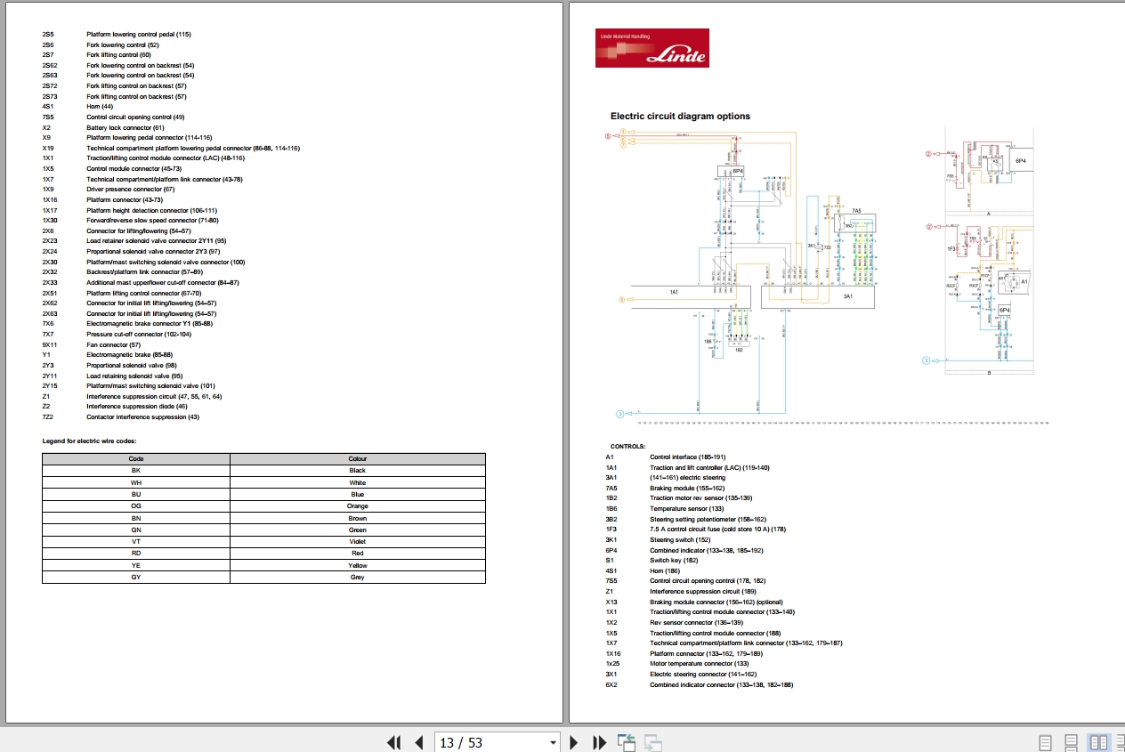
Task: Select the BU code cell
Action: [136, 494]
